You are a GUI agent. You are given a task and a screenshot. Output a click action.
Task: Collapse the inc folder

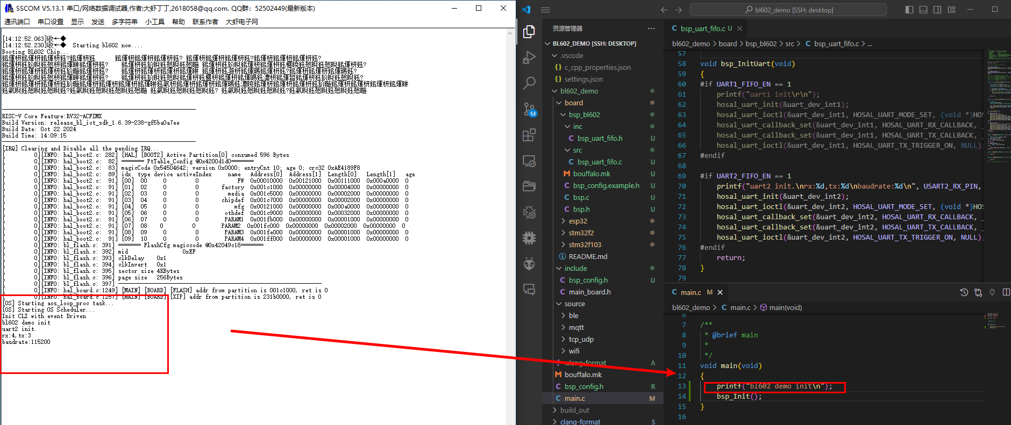coord(567,126)
